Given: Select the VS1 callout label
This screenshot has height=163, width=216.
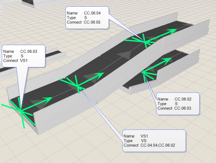Looking at the screenshot, I should 154,141.
